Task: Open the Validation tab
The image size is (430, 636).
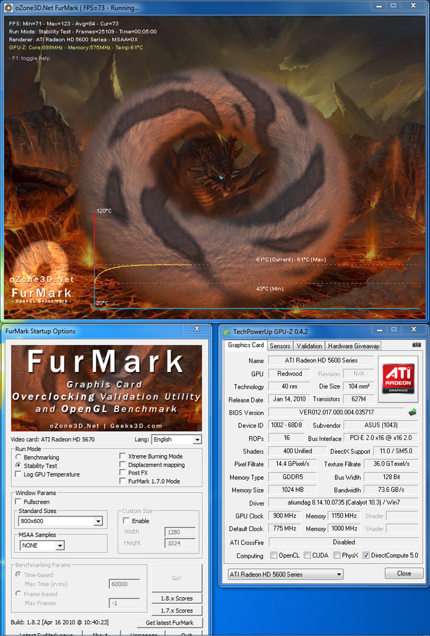Action: tap(309, 346)
